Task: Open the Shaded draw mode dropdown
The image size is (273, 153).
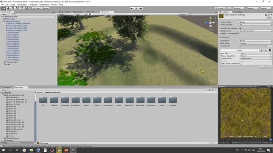Action: click(67, 14)
